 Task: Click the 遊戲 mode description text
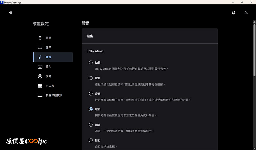point(126,115)
